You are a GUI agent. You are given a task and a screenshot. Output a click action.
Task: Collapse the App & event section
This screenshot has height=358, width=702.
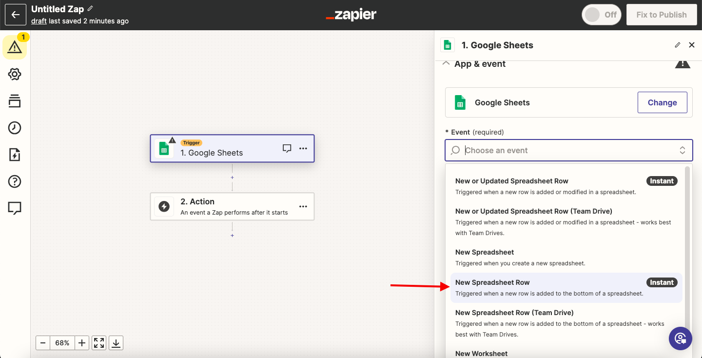tap(446, 63)
